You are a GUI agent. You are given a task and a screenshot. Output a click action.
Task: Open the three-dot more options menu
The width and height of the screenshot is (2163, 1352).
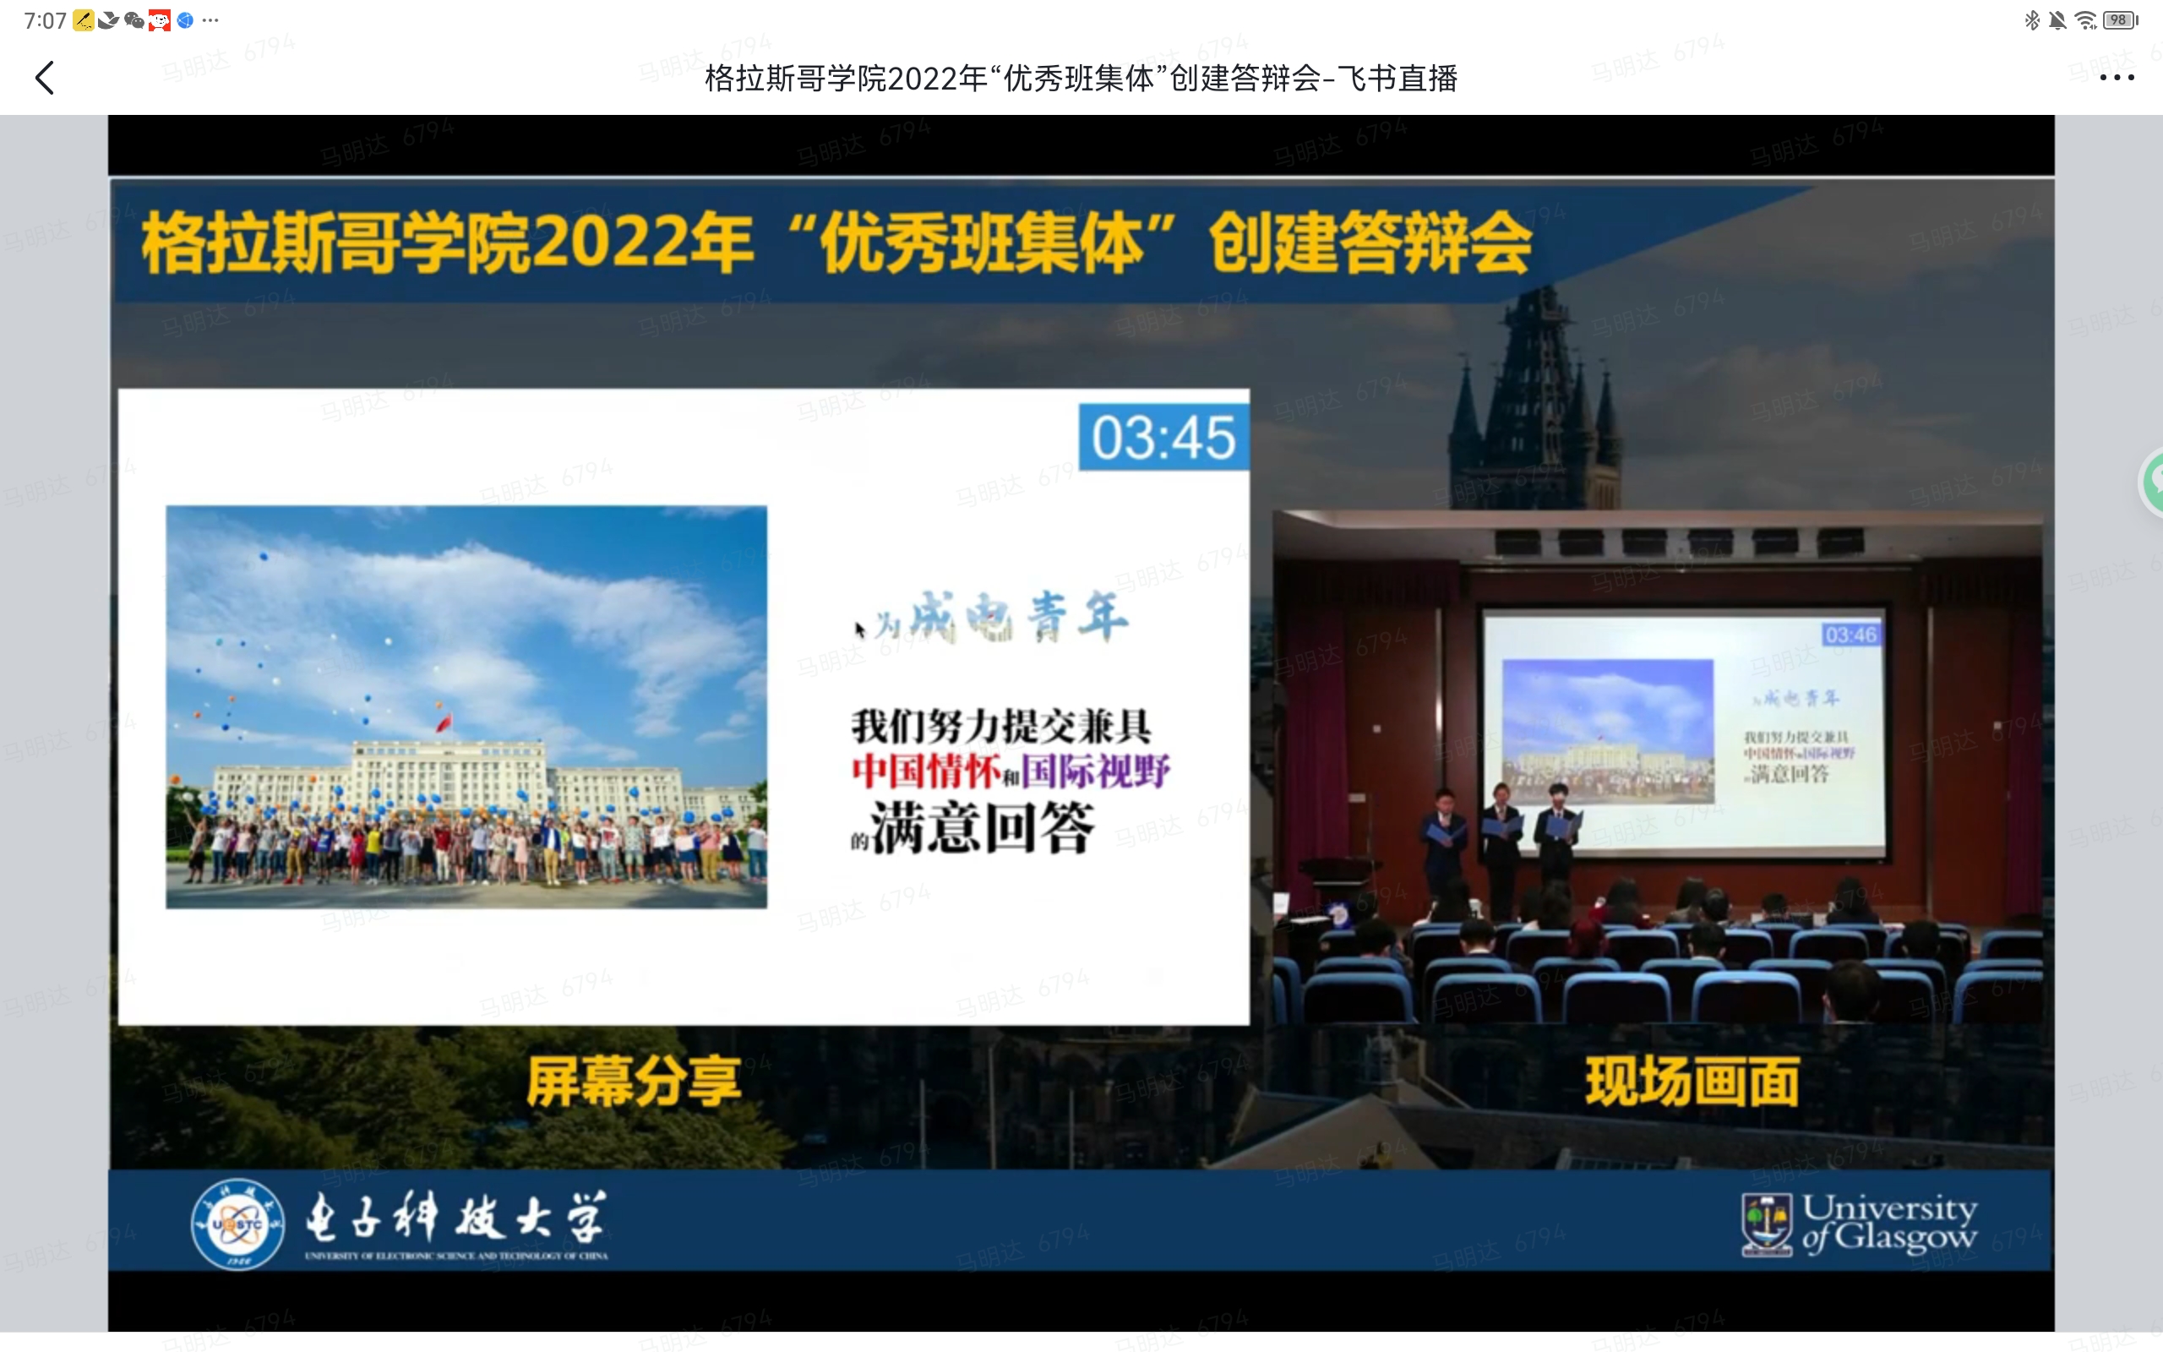tap(2117, 78)
